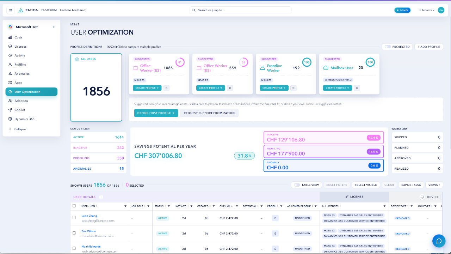Click the ADD PROFILE button
This screenshot has width=451, height=254.
click(x=429, y=47)
